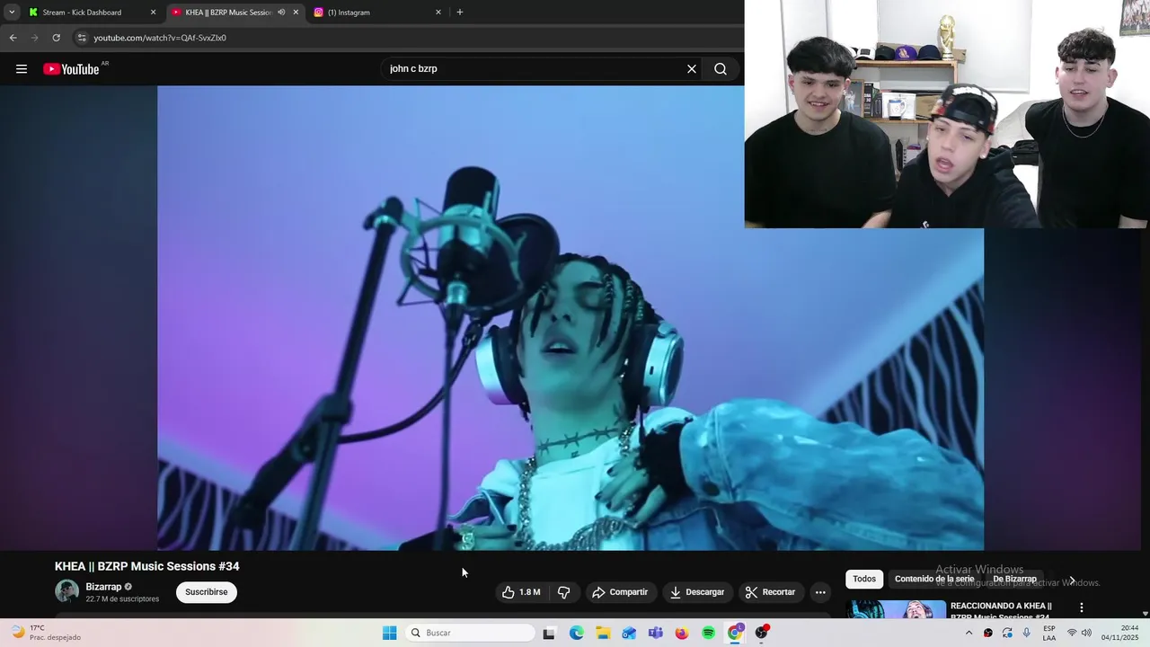Viewport: 1150px width, 647px height.
Task: Open the volume speaker tray icon
Action: pyautogui.click(x=1087, y=633)
